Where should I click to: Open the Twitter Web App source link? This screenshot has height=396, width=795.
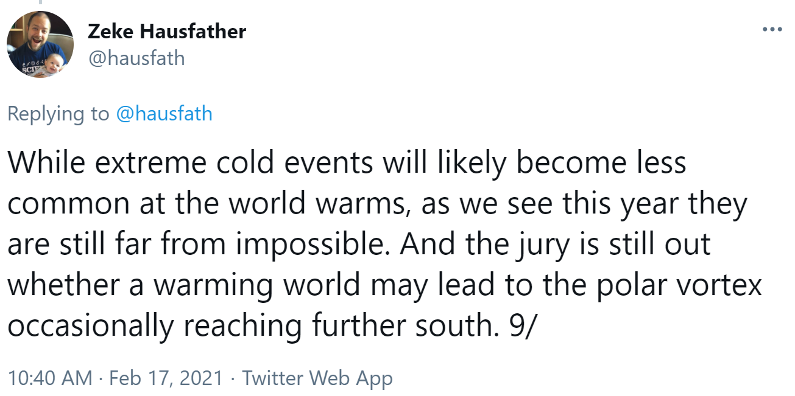click(317, 378)
